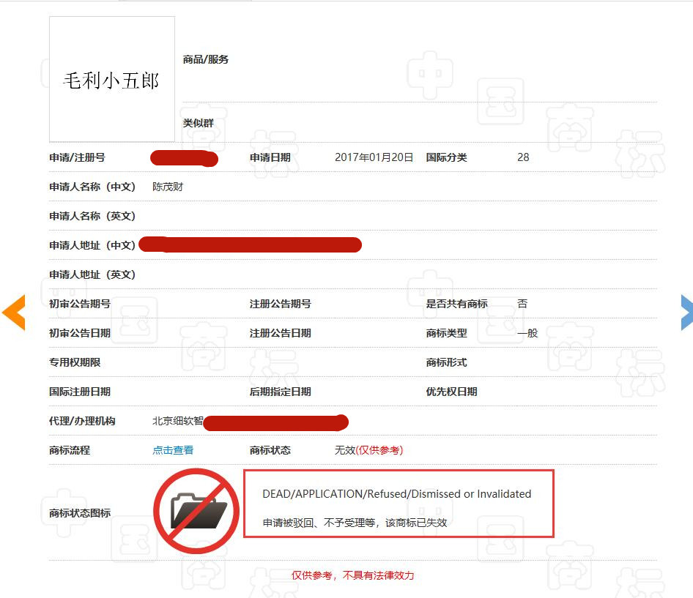
Task: Click the 申请日期 label
Action: click(x=270, y=157)
